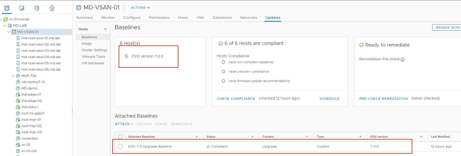Click the host icon for md-vsan-esxi-04.md.lab

18,57
